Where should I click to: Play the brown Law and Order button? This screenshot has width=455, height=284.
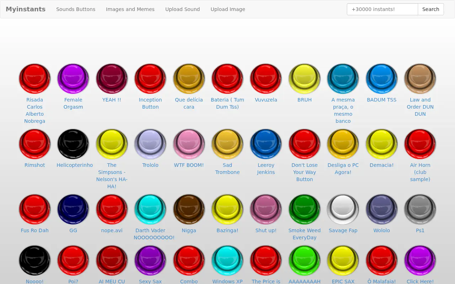click(x=420, y=79)
